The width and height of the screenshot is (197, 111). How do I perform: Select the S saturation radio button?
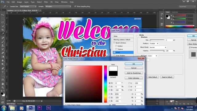click(x=110, y=87)
